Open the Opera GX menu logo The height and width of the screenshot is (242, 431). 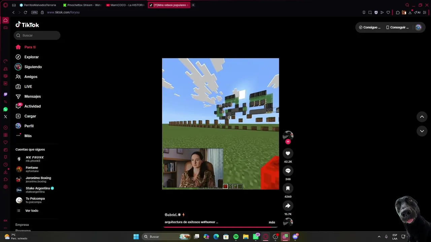(5, 5)
